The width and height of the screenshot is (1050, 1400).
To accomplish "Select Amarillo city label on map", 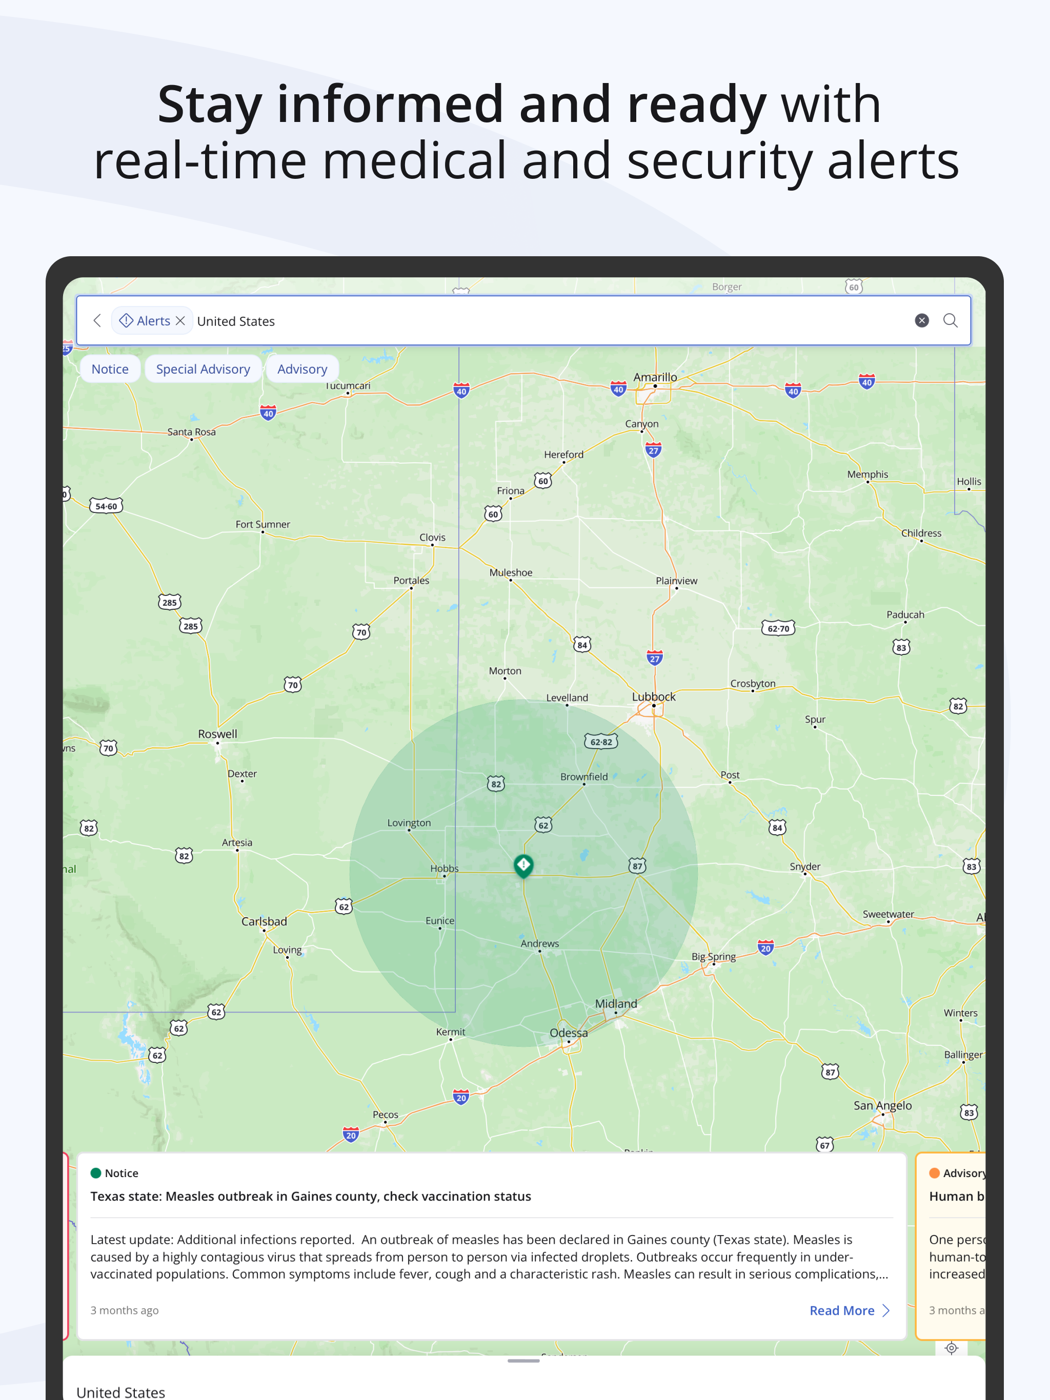I will (655, 377).
